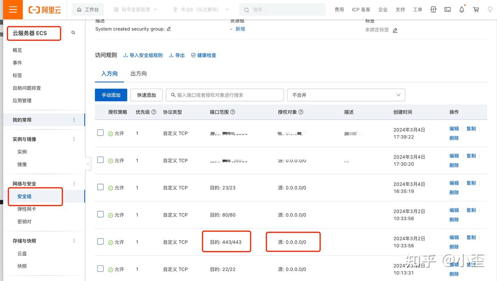Go to 概览 in the sidebar
The height and width of the screenshot is (281, 497).
(17, 50)
